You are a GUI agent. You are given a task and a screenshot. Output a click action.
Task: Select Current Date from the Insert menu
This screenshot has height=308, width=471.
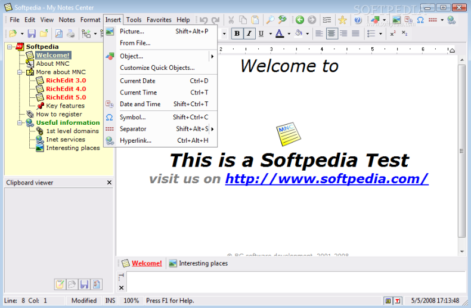click(x=160, y=81)
